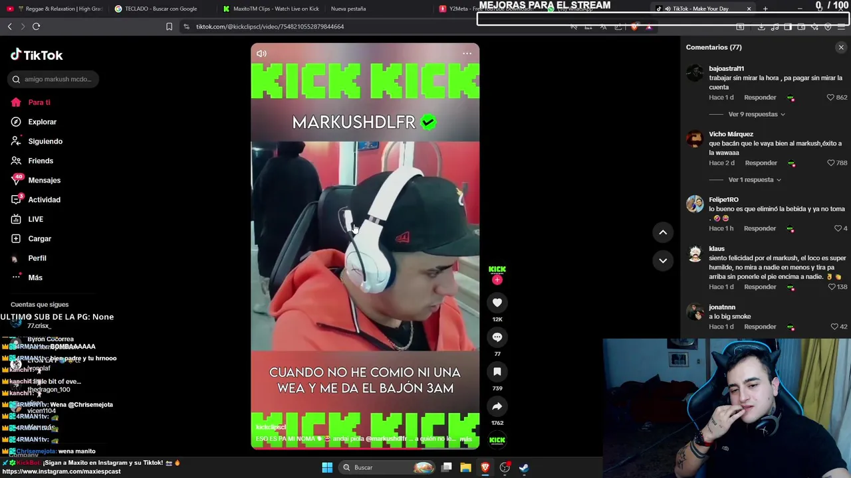Reply to Vicho Márquez's comment
This screenshot has height=478, width=851.
[x=761, y=163]
